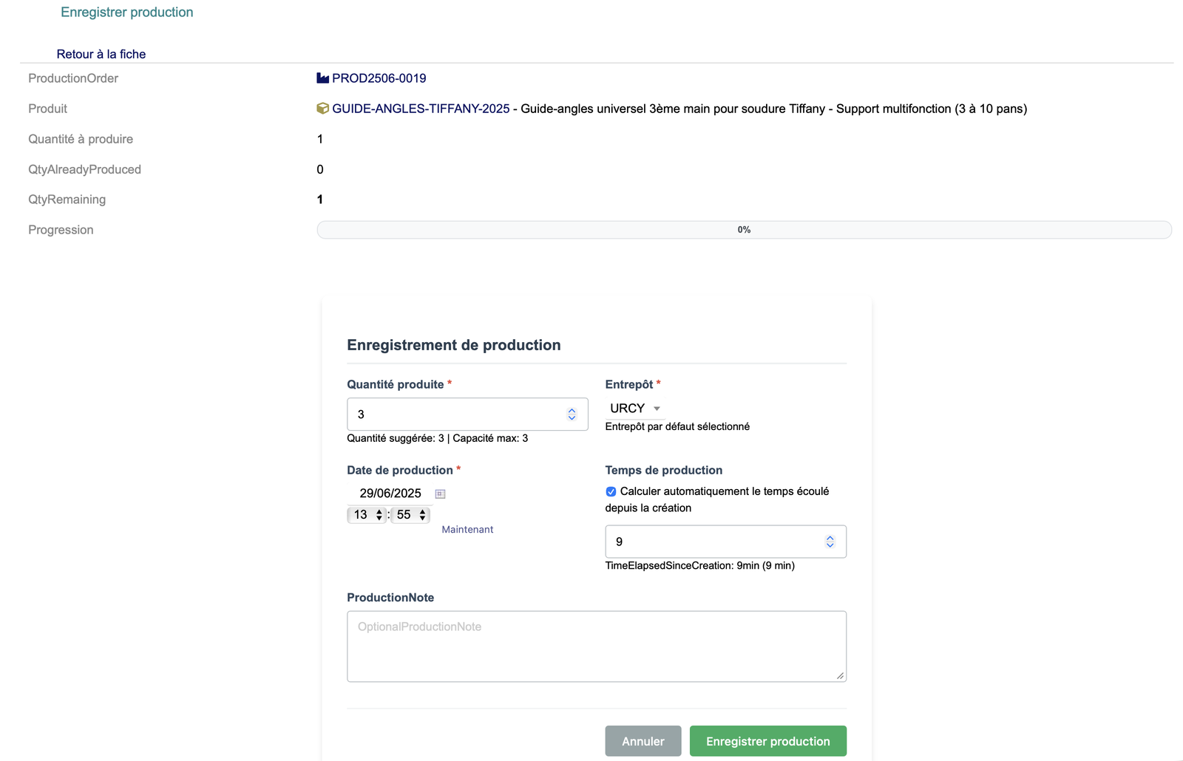Click the quantity produced stepper arrows
1183x761 pixels.
coord(572,414)
